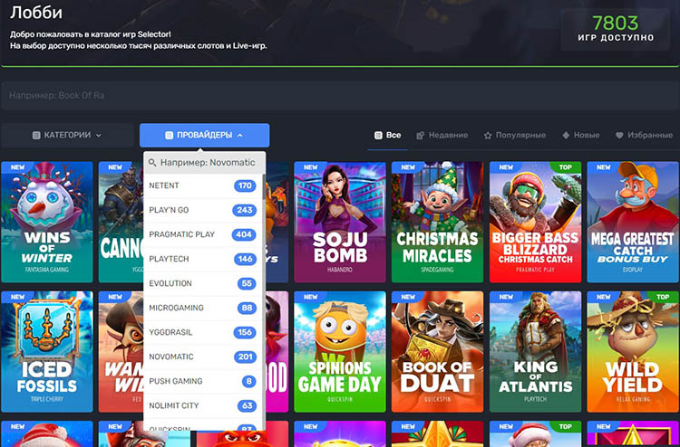Select the PLAY'N GO provider
Viewport: 680px width, 447px height.
click(202, 210)
